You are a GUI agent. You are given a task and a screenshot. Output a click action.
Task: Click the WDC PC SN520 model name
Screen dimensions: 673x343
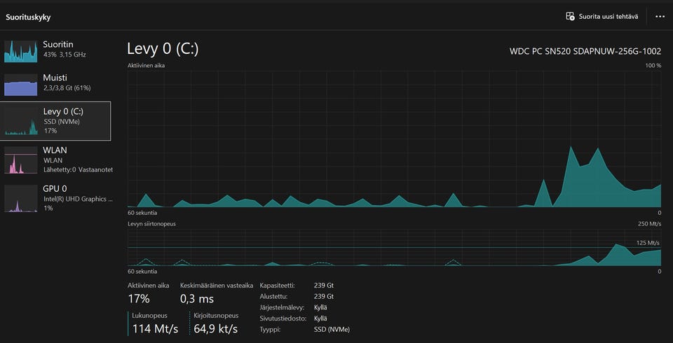(x=585, y=51)
